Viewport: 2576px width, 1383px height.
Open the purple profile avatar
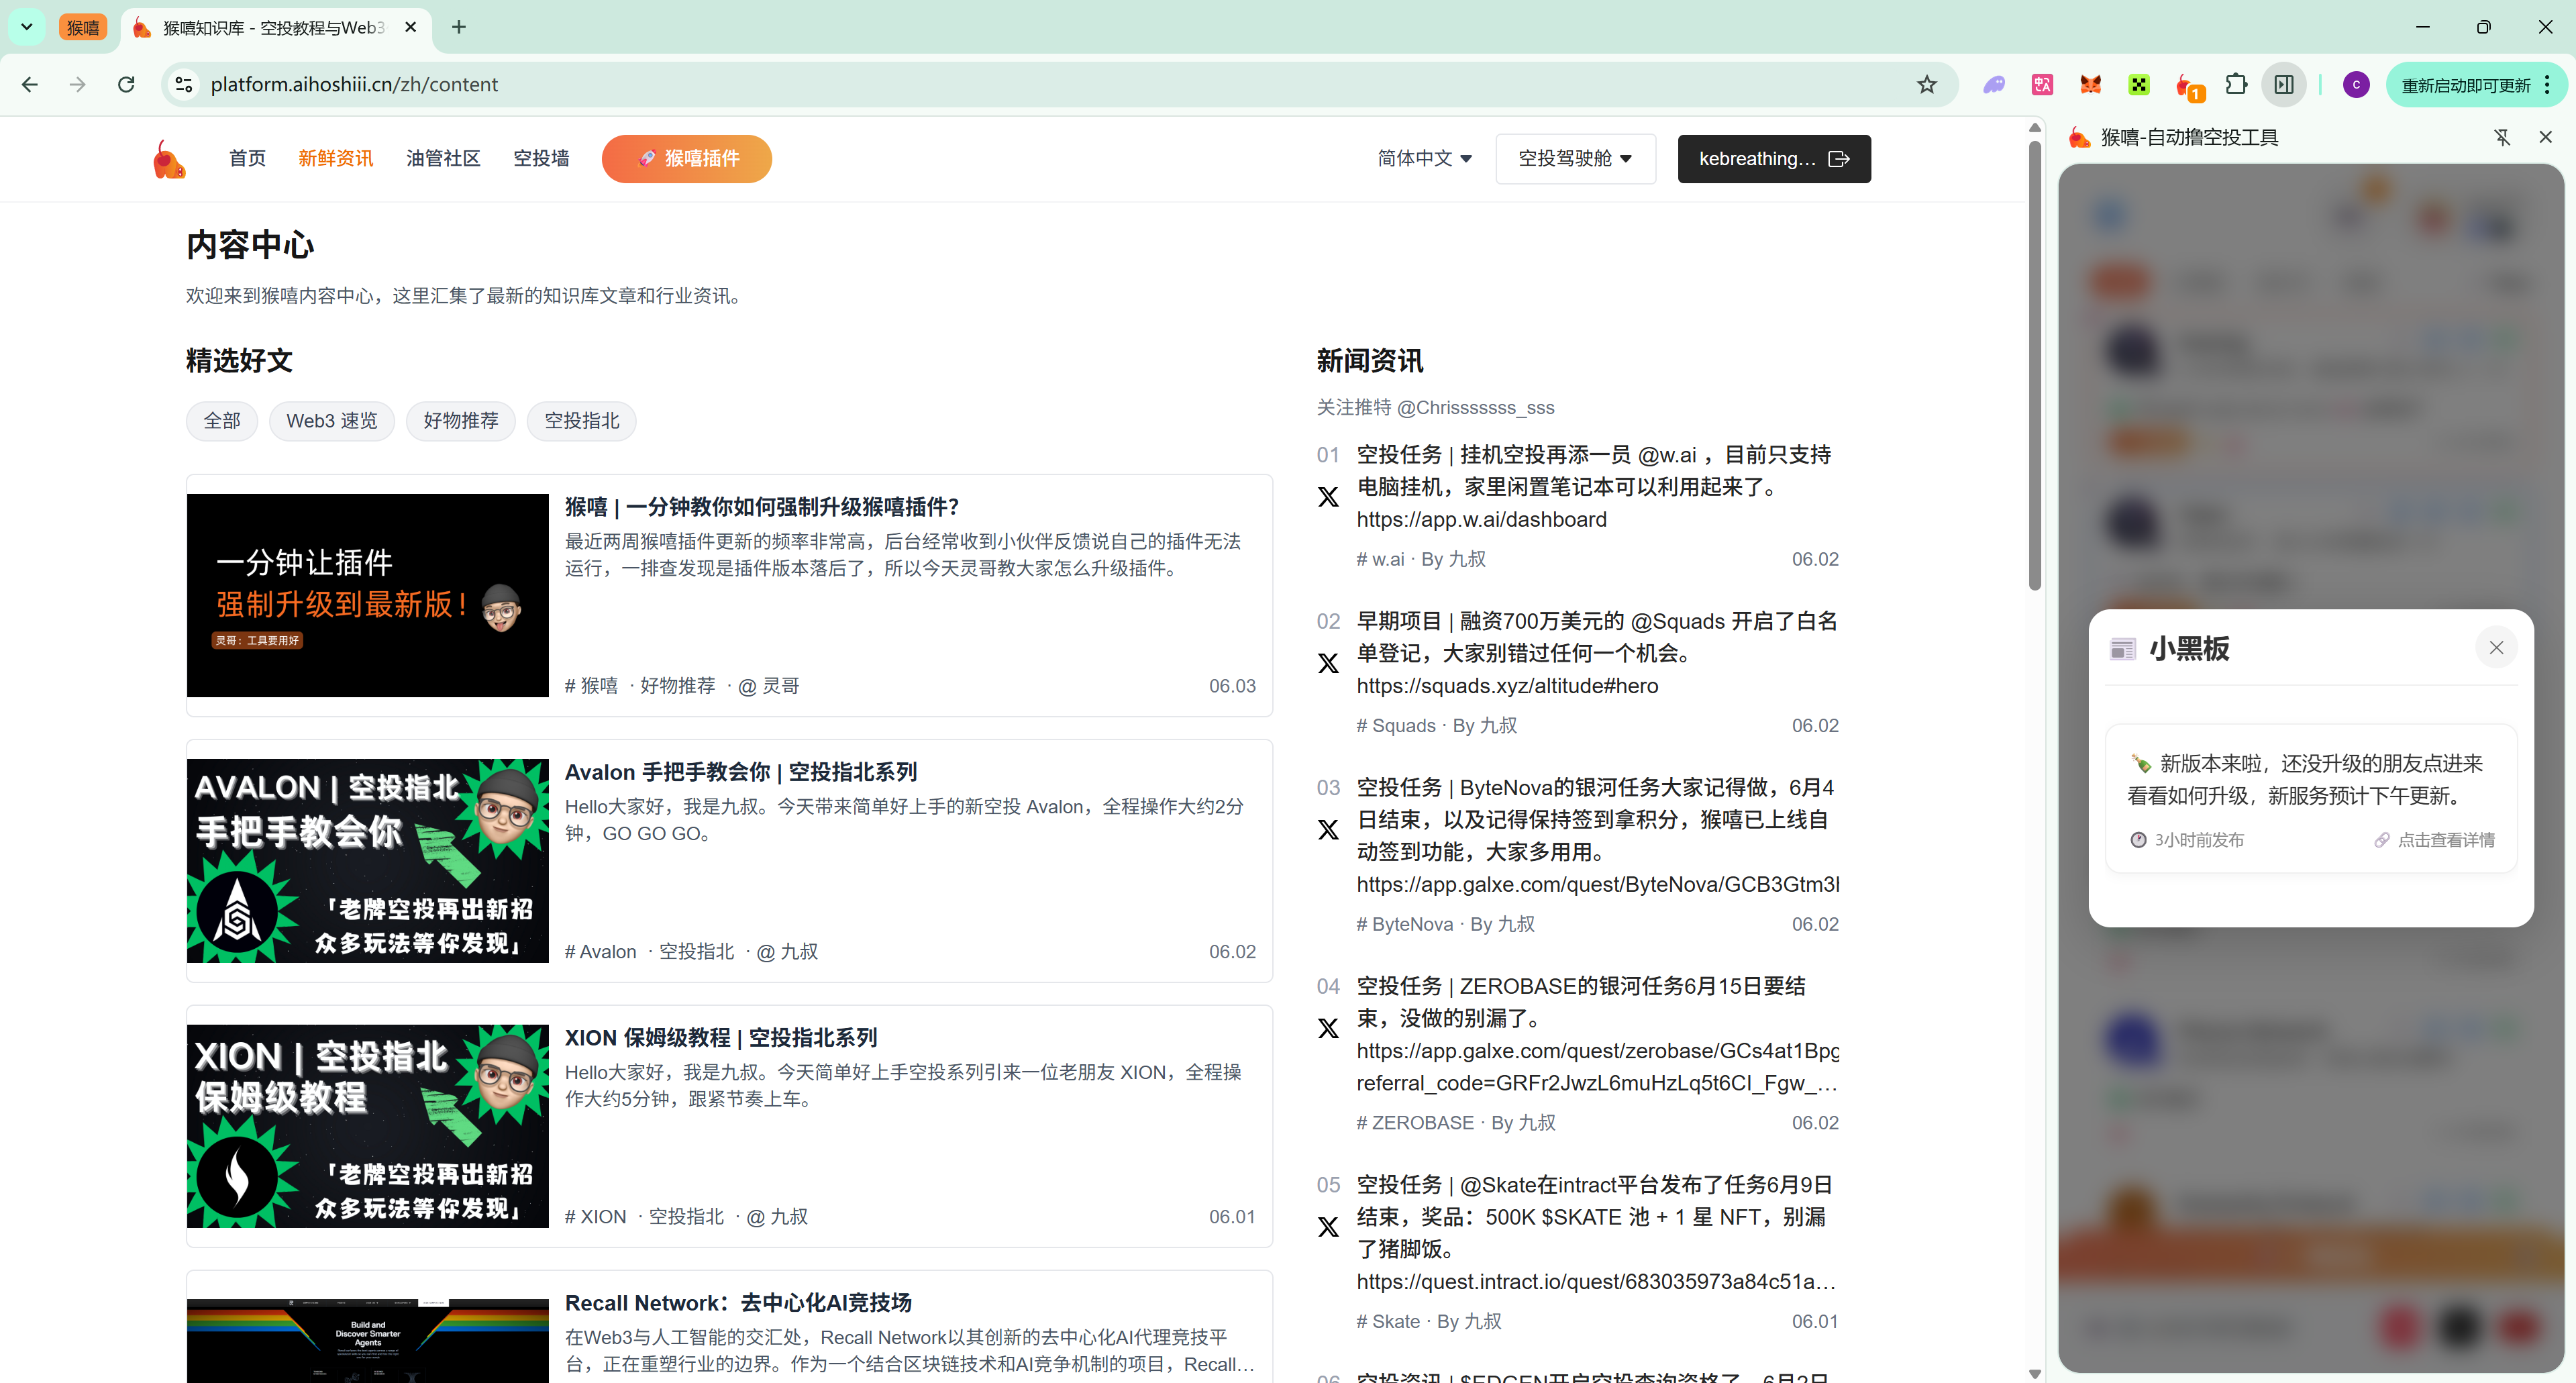pos(2356,85)
